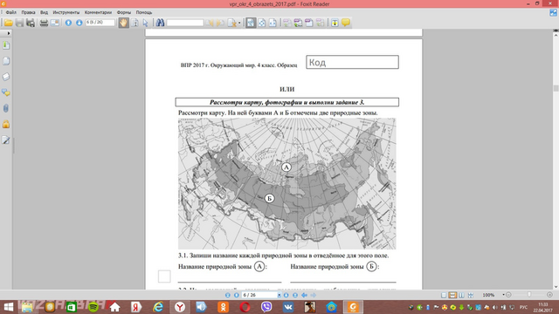
Task: Open the zoom percentage dropdown arrow
Action: click(503, 295)
